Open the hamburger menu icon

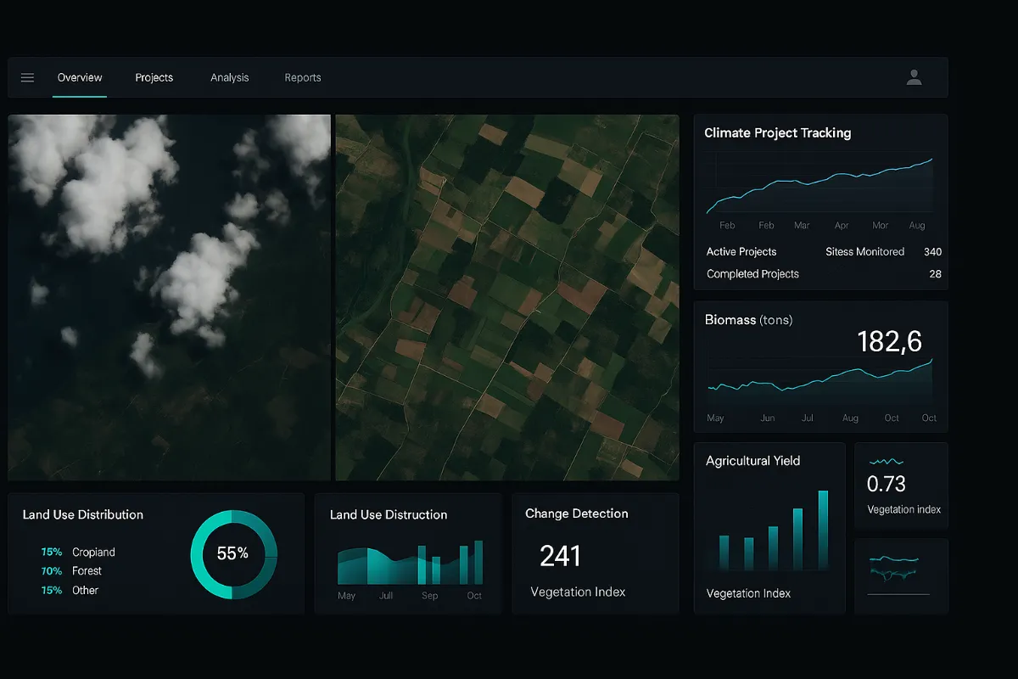pos(27,78)
